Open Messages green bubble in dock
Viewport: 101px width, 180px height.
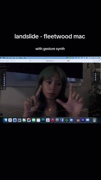[x=24, y=120]
